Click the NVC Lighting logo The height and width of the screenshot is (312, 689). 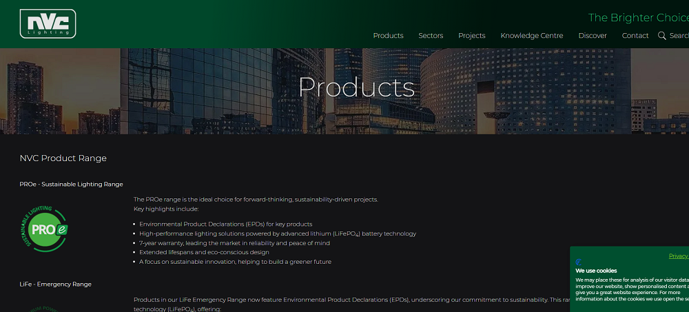pyautogui.click(x=48, y=23)
